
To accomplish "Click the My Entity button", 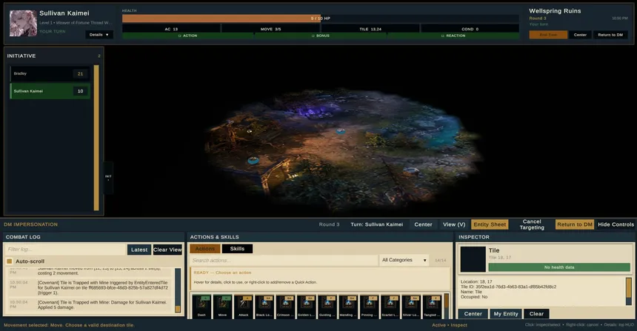I will click(x=506, y=313).
